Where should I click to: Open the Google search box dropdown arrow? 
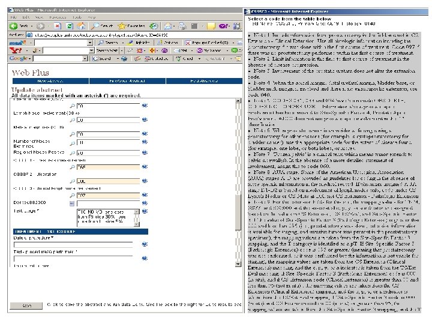(x=85, y=58)
